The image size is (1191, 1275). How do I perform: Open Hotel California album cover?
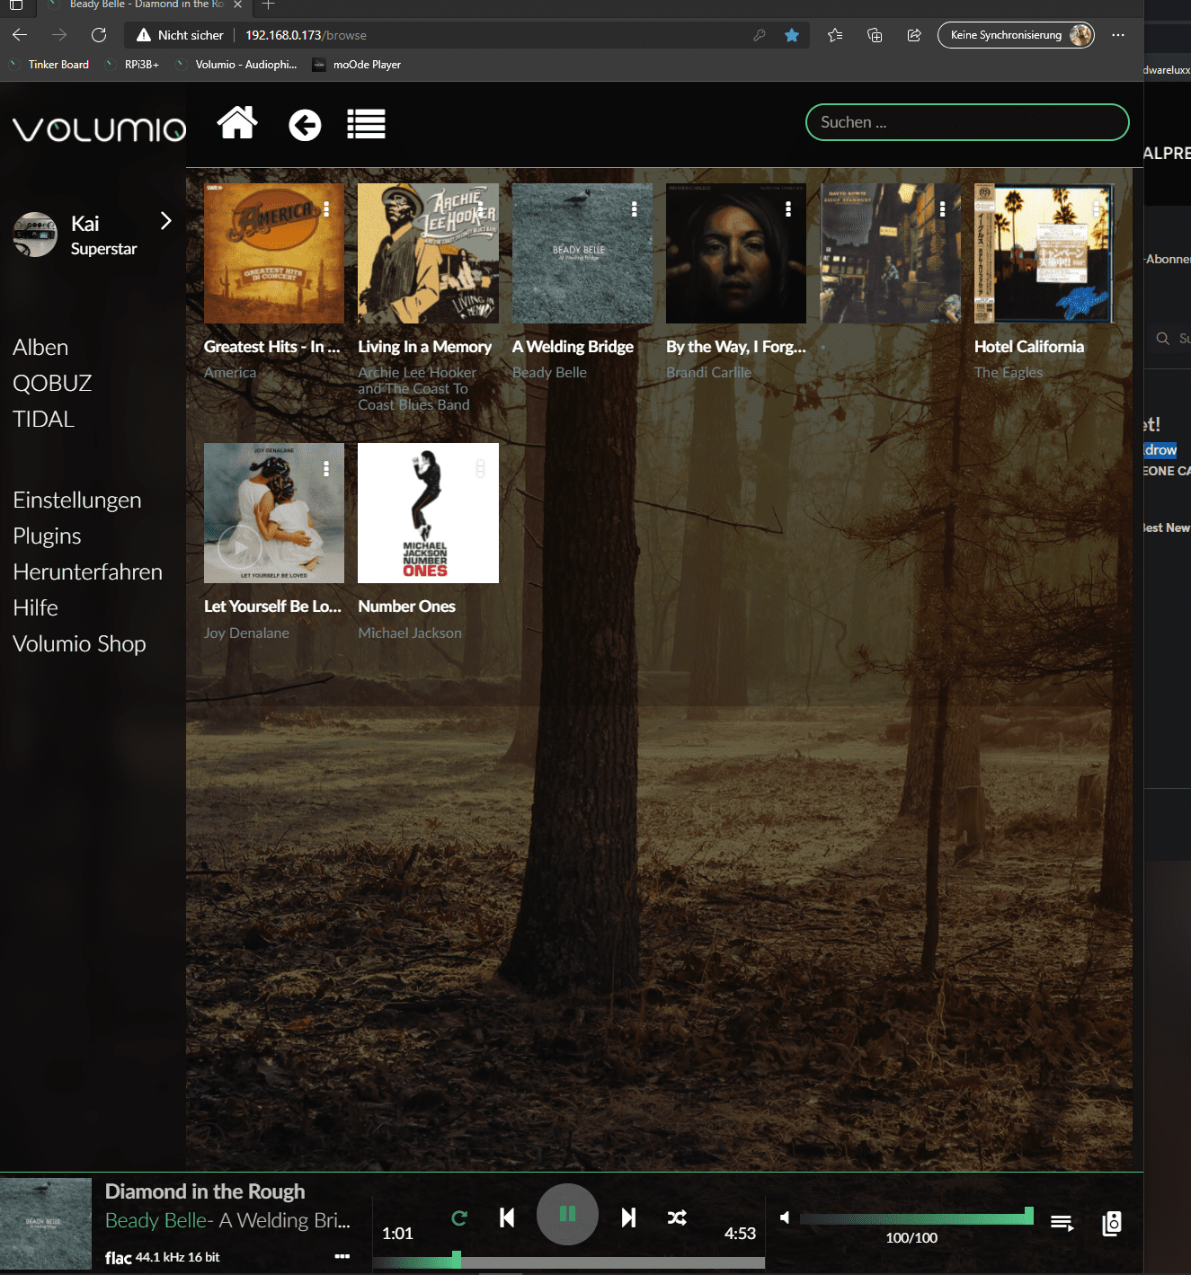pos(1044,253)
